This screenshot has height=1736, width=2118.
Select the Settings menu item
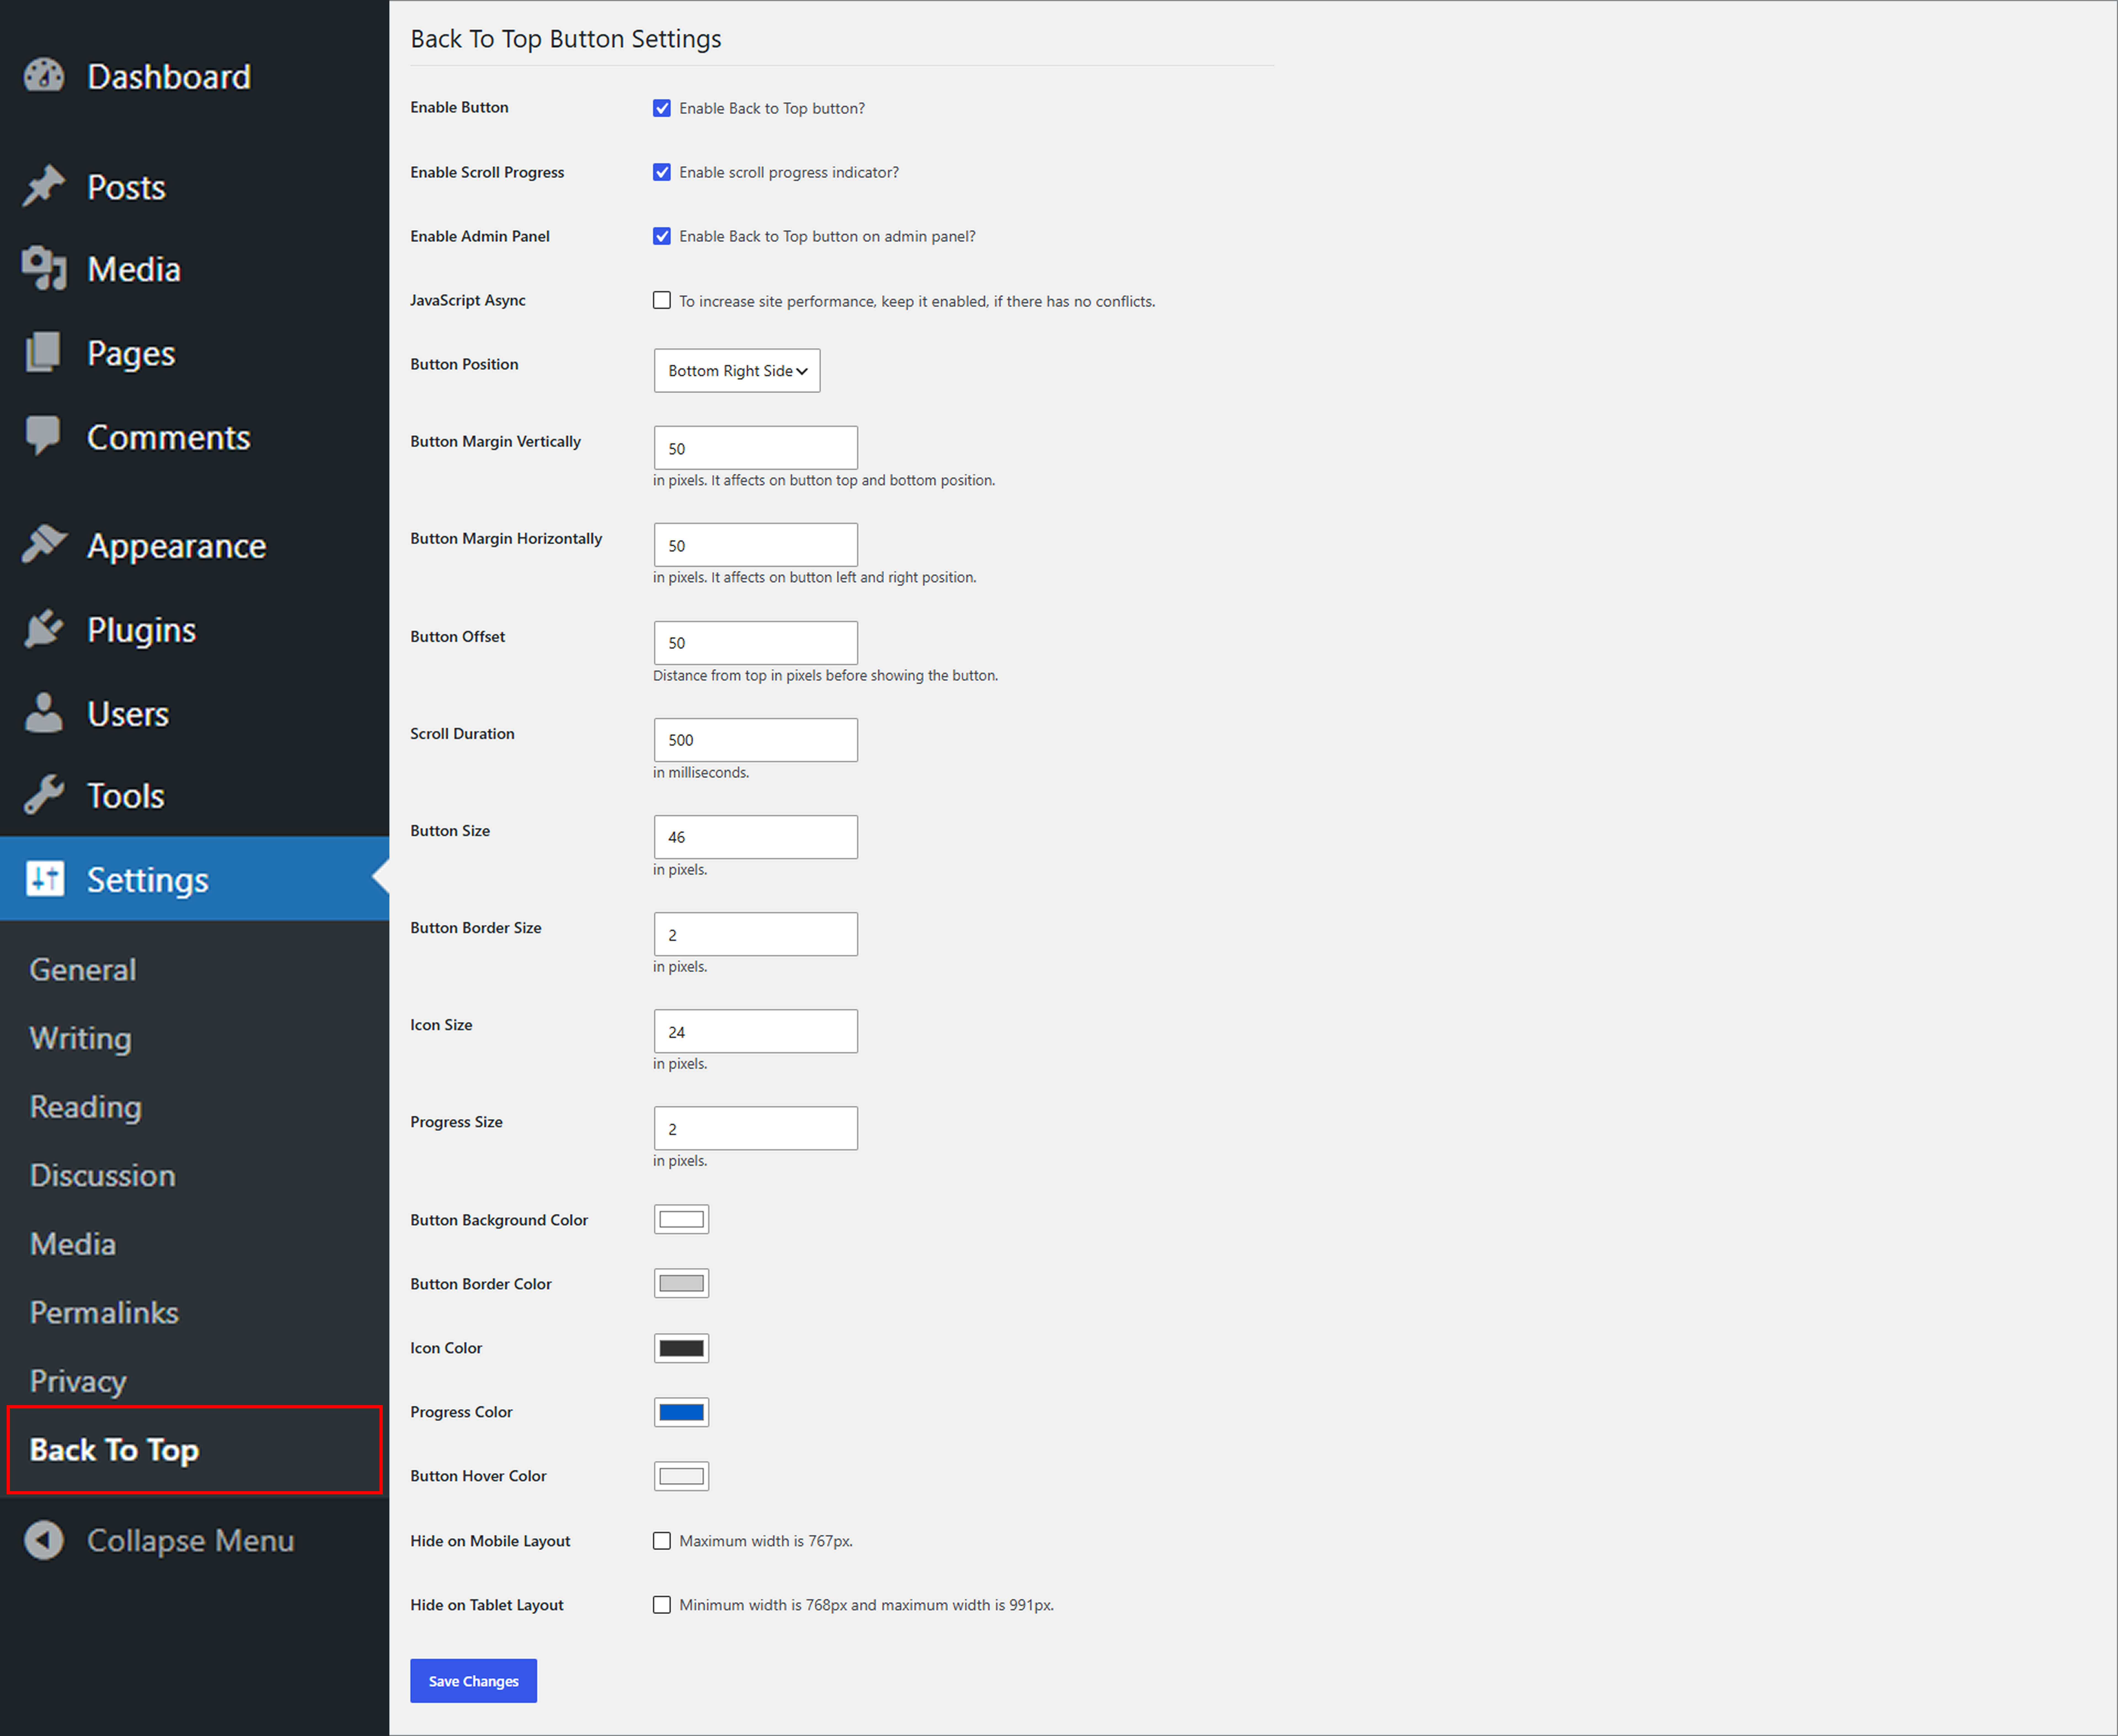[194, 879]
